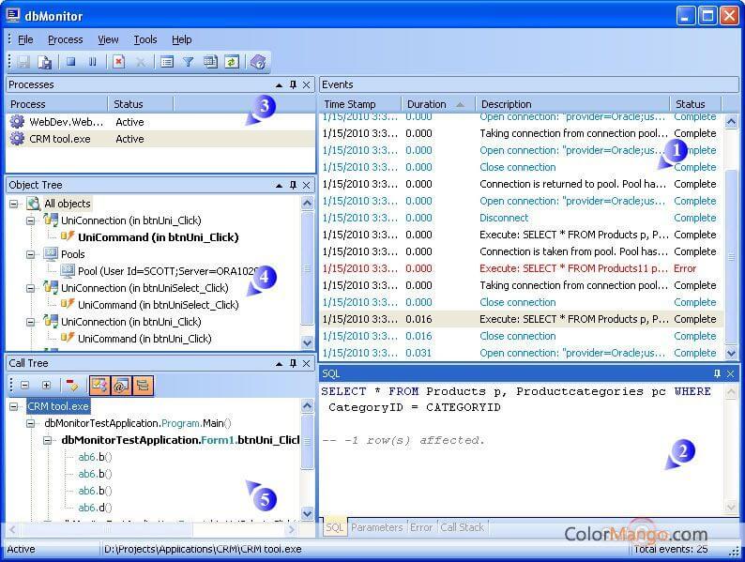This screenshot has width=745, height=562.
Task: Click the clear events red X icon
Action: tap(118, 62)
